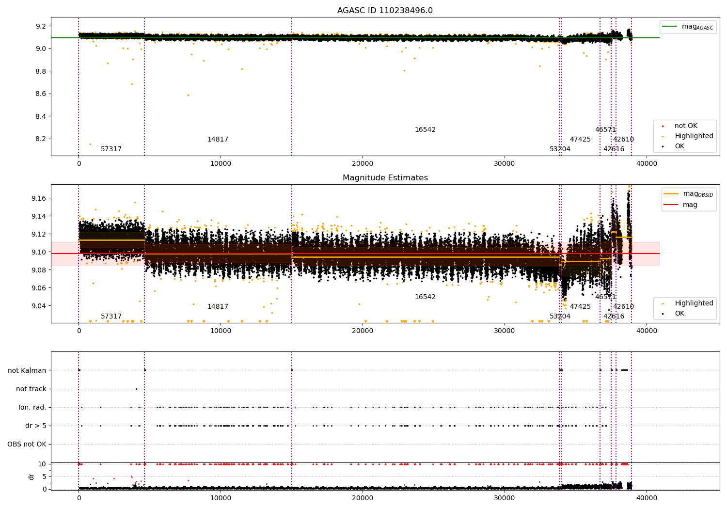Click "not OK" legend entry in top plot
The height and width of the screenshot is (509, 727).
point(686,126)
